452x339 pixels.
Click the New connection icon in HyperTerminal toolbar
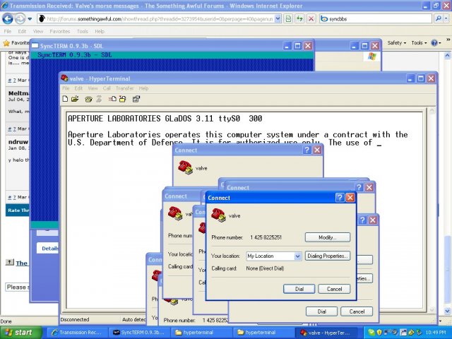tap(65, 99)
